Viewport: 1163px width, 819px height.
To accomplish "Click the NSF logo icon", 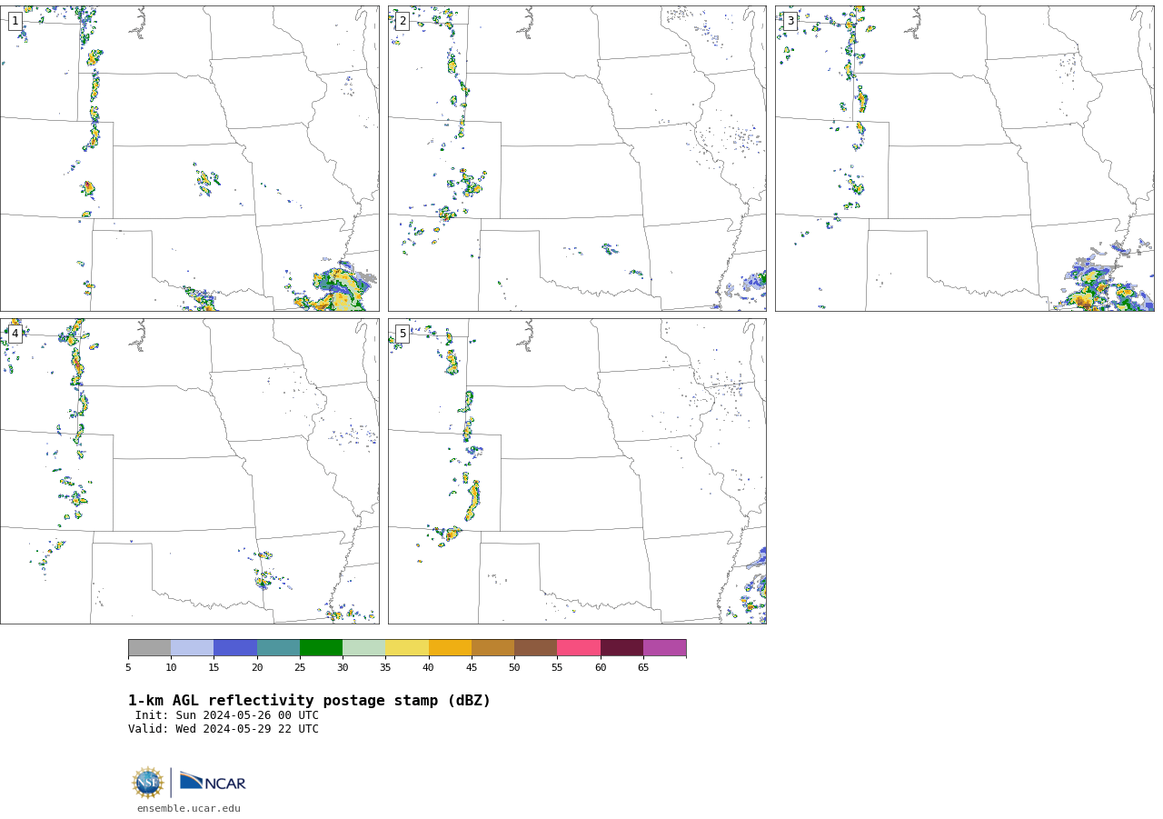I will click(x=148, y=783).
